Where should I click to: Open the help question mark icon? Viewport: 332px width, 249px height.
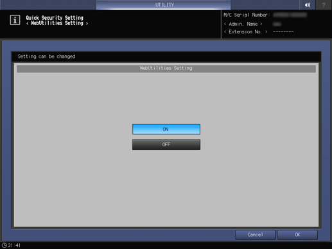pos(324,4)
